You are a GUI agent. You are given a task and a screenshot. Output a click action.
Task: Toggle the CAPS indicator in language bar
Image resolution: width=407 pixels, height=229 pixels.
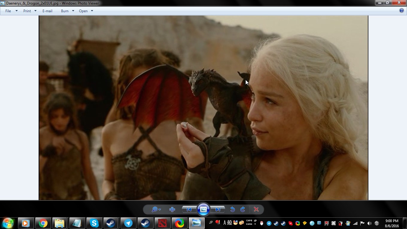[249, 221]
